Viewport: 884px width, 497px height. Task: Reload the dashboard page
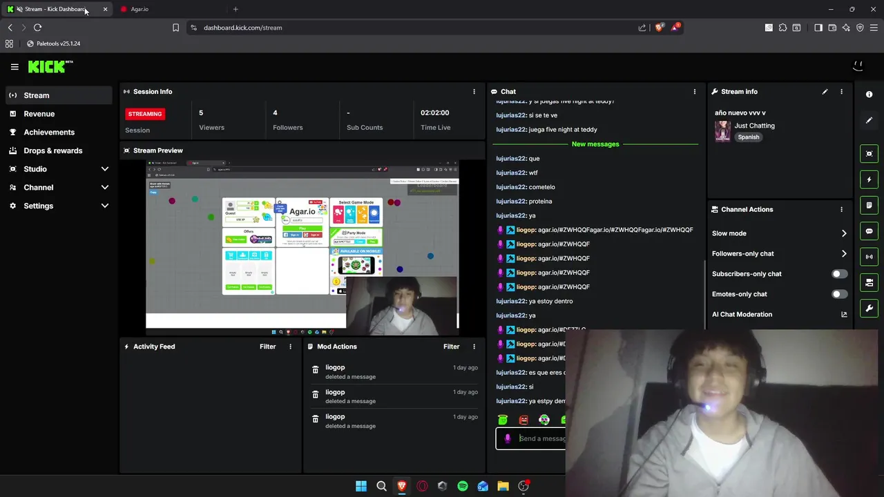(x=37, y=28)
